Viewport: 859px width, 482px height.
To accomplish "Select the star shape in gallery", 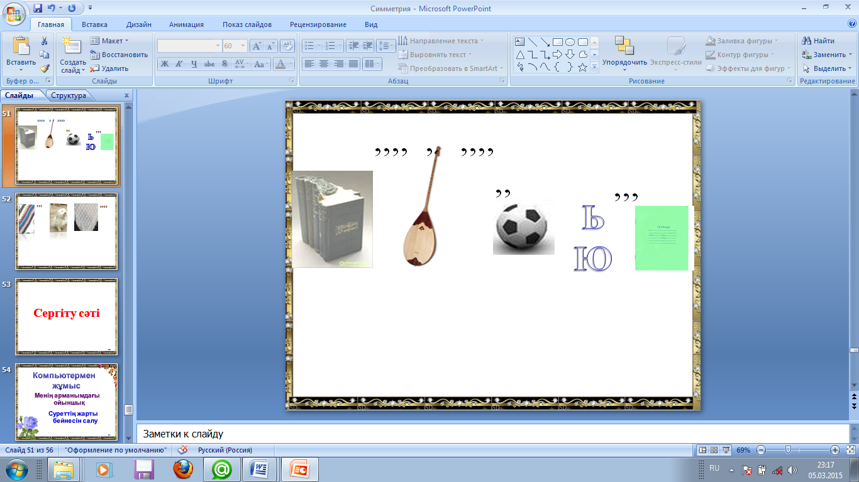I will pyautogui.click(x=582, y=67).
